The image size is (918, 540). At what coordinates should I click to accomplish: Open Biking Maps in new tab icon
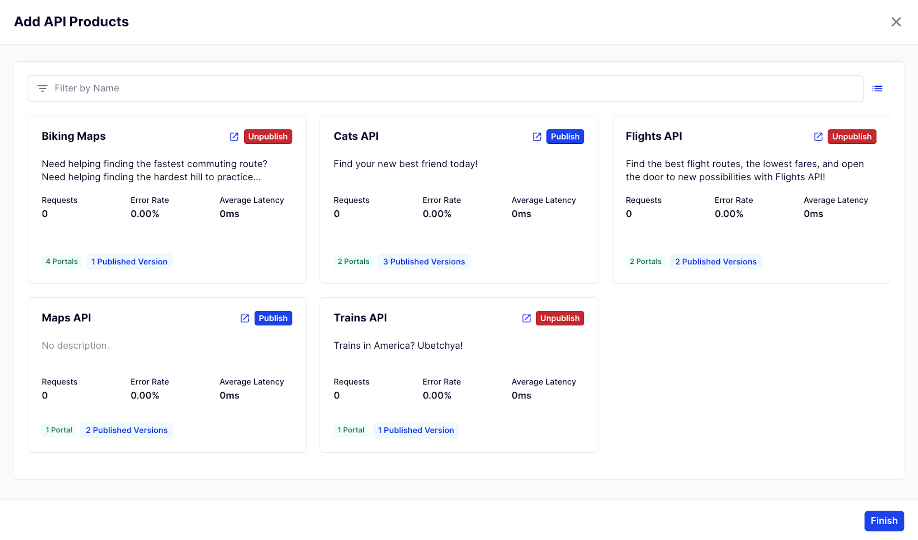(x=234, y=137)
